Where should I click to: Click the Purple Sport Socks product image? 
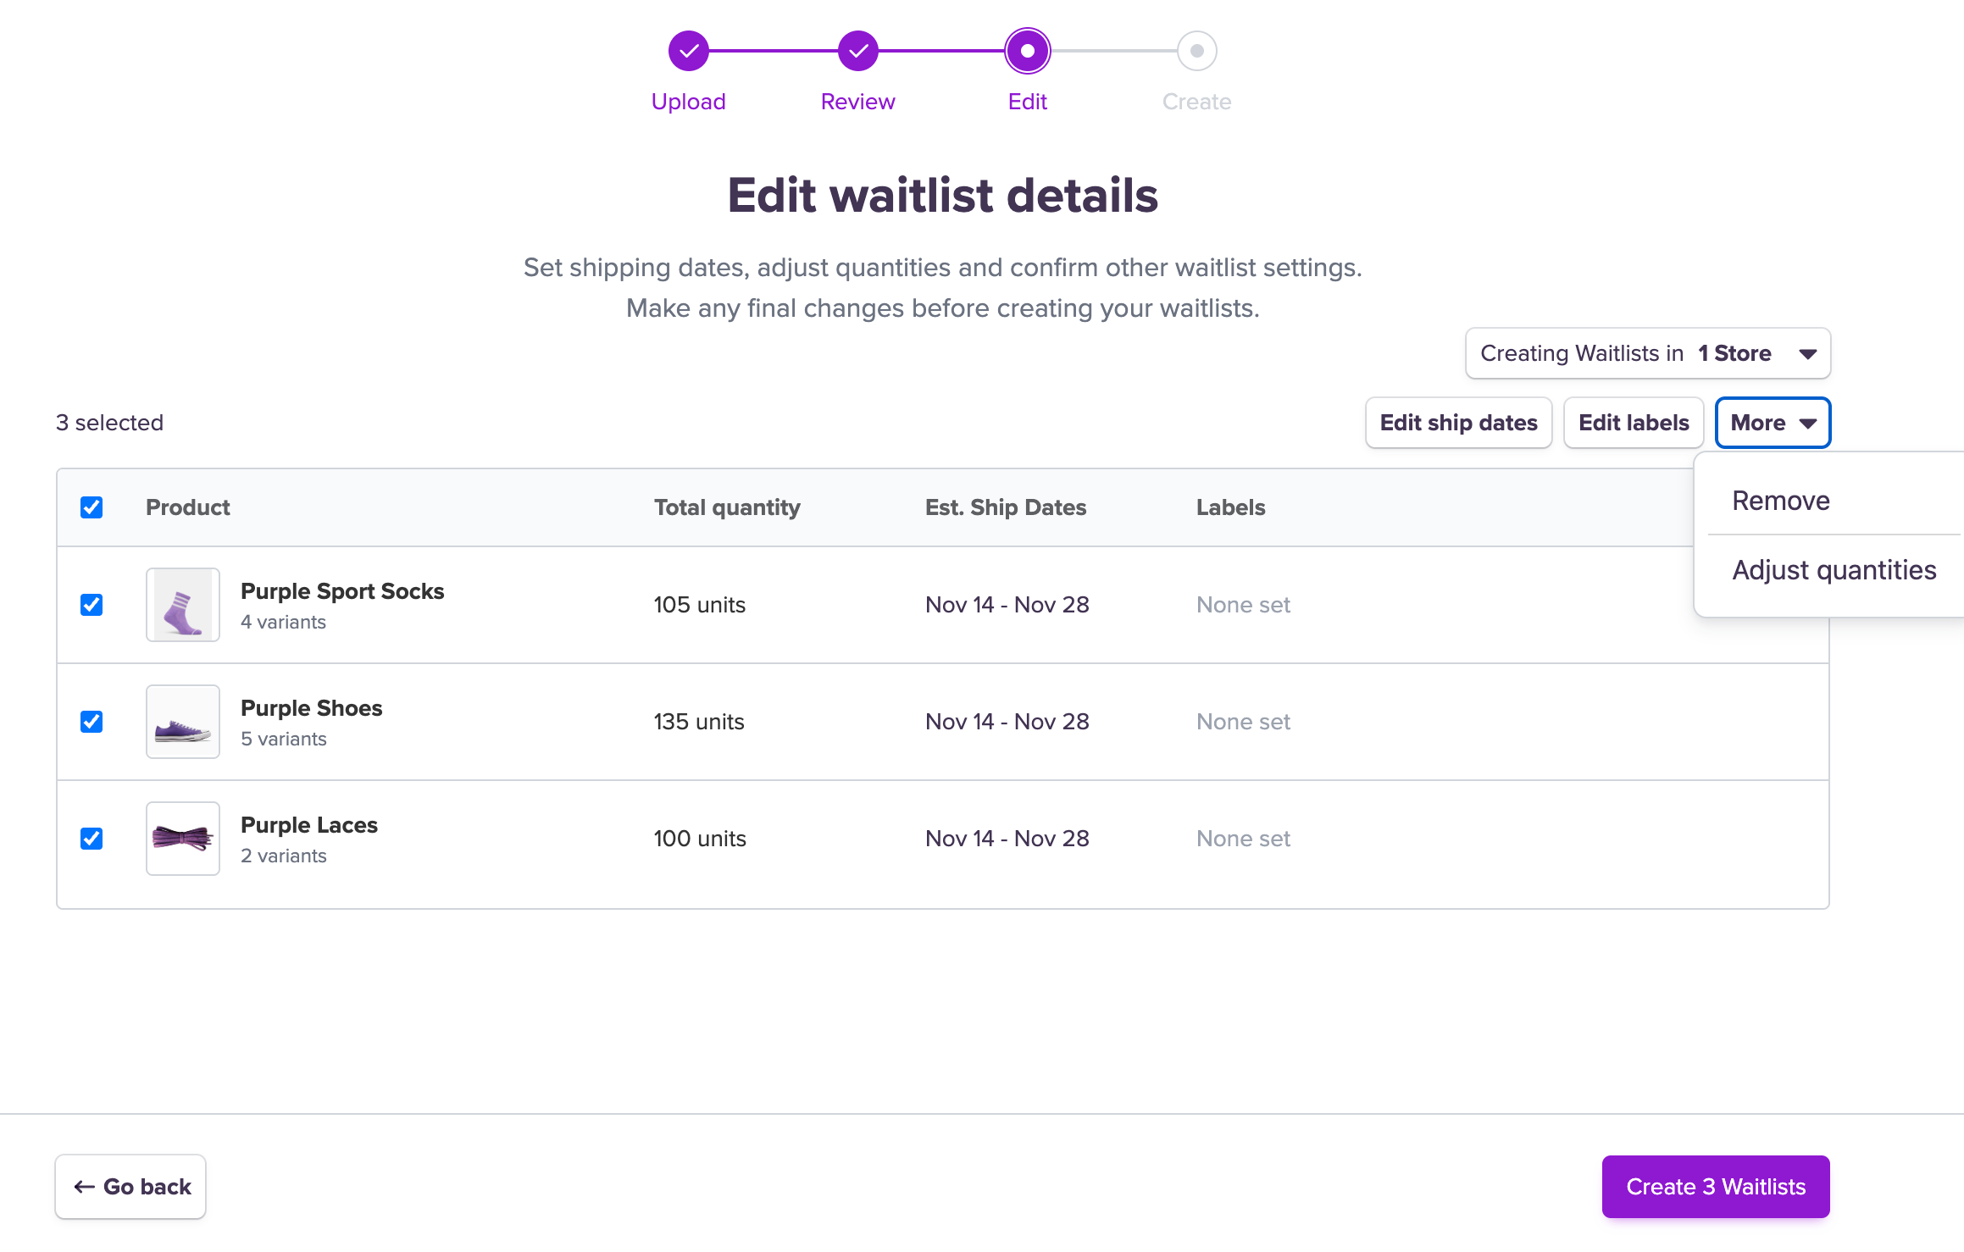click(182, 605)
